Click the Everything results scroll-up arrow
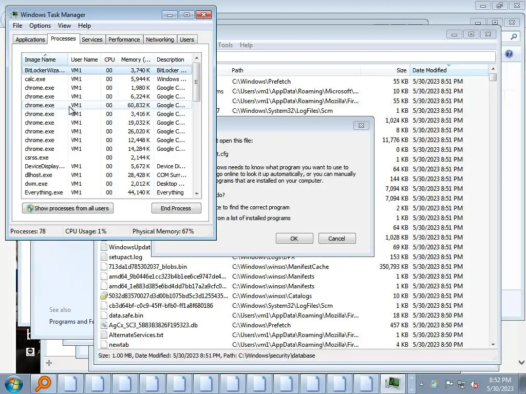This screenshot has width=526, height=394. (x=493, y=69)
